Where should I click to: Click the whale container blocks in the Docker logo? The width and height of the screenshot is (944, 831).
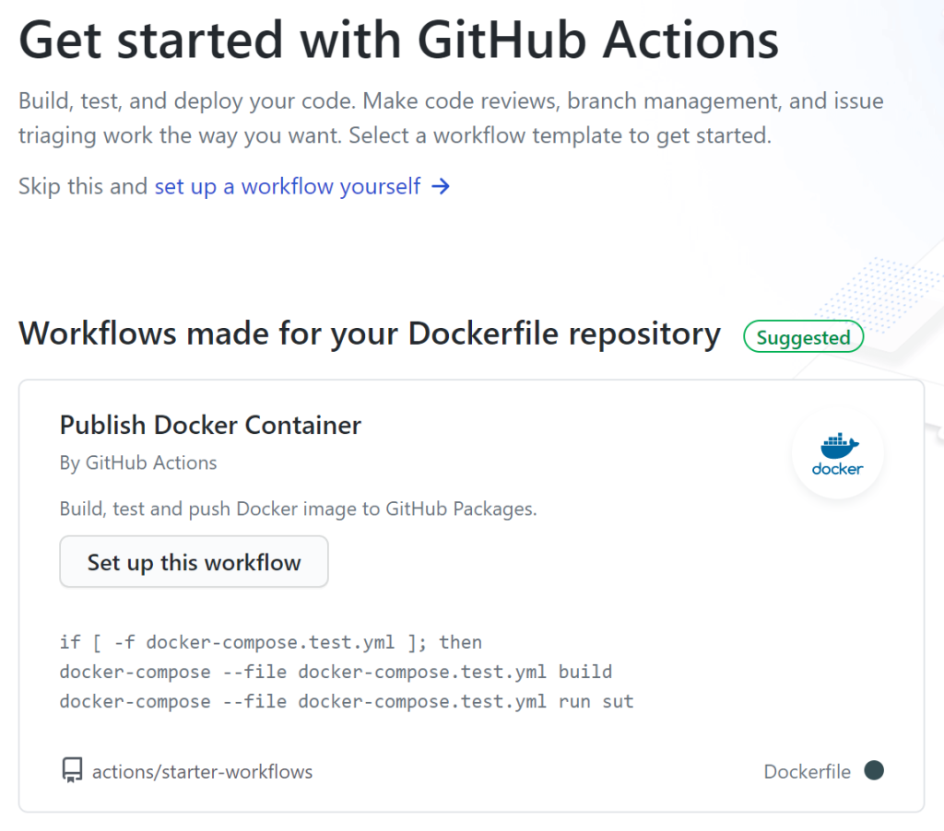click(836, 440)
